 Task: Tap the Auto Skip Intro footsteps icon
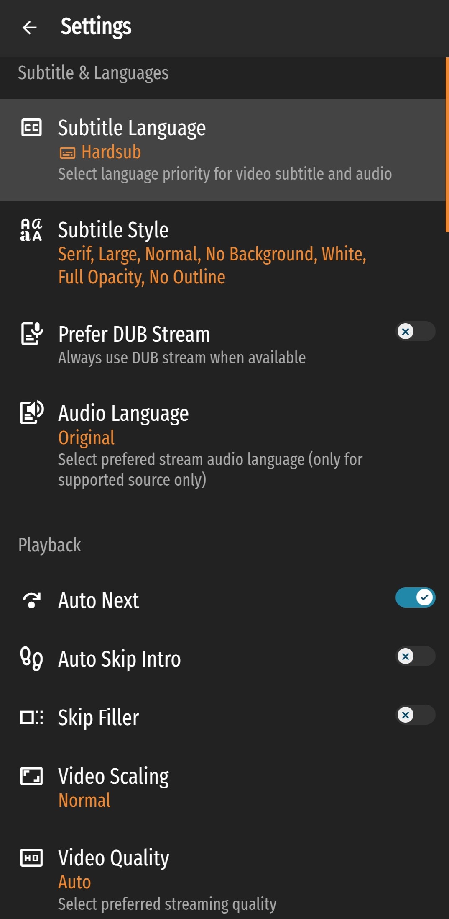(x=31, y=659)
